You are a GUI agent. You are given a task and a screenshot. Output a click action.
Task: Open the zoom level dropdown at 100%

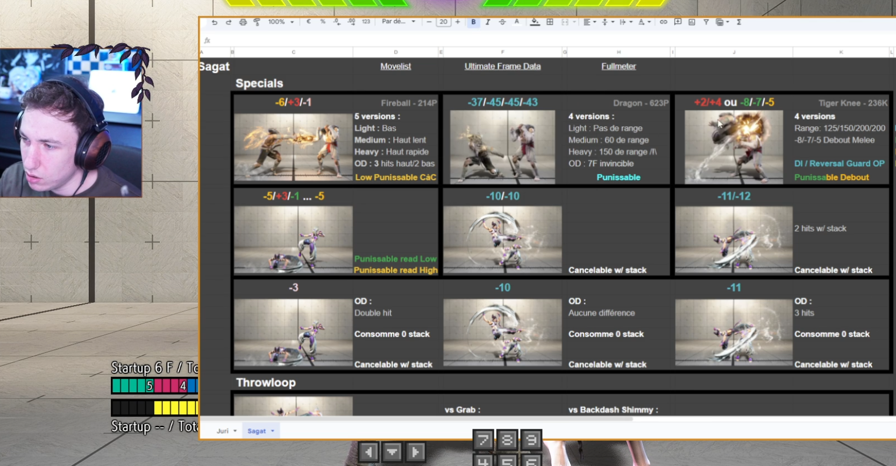pyautogui.click(x=281, y=22)
